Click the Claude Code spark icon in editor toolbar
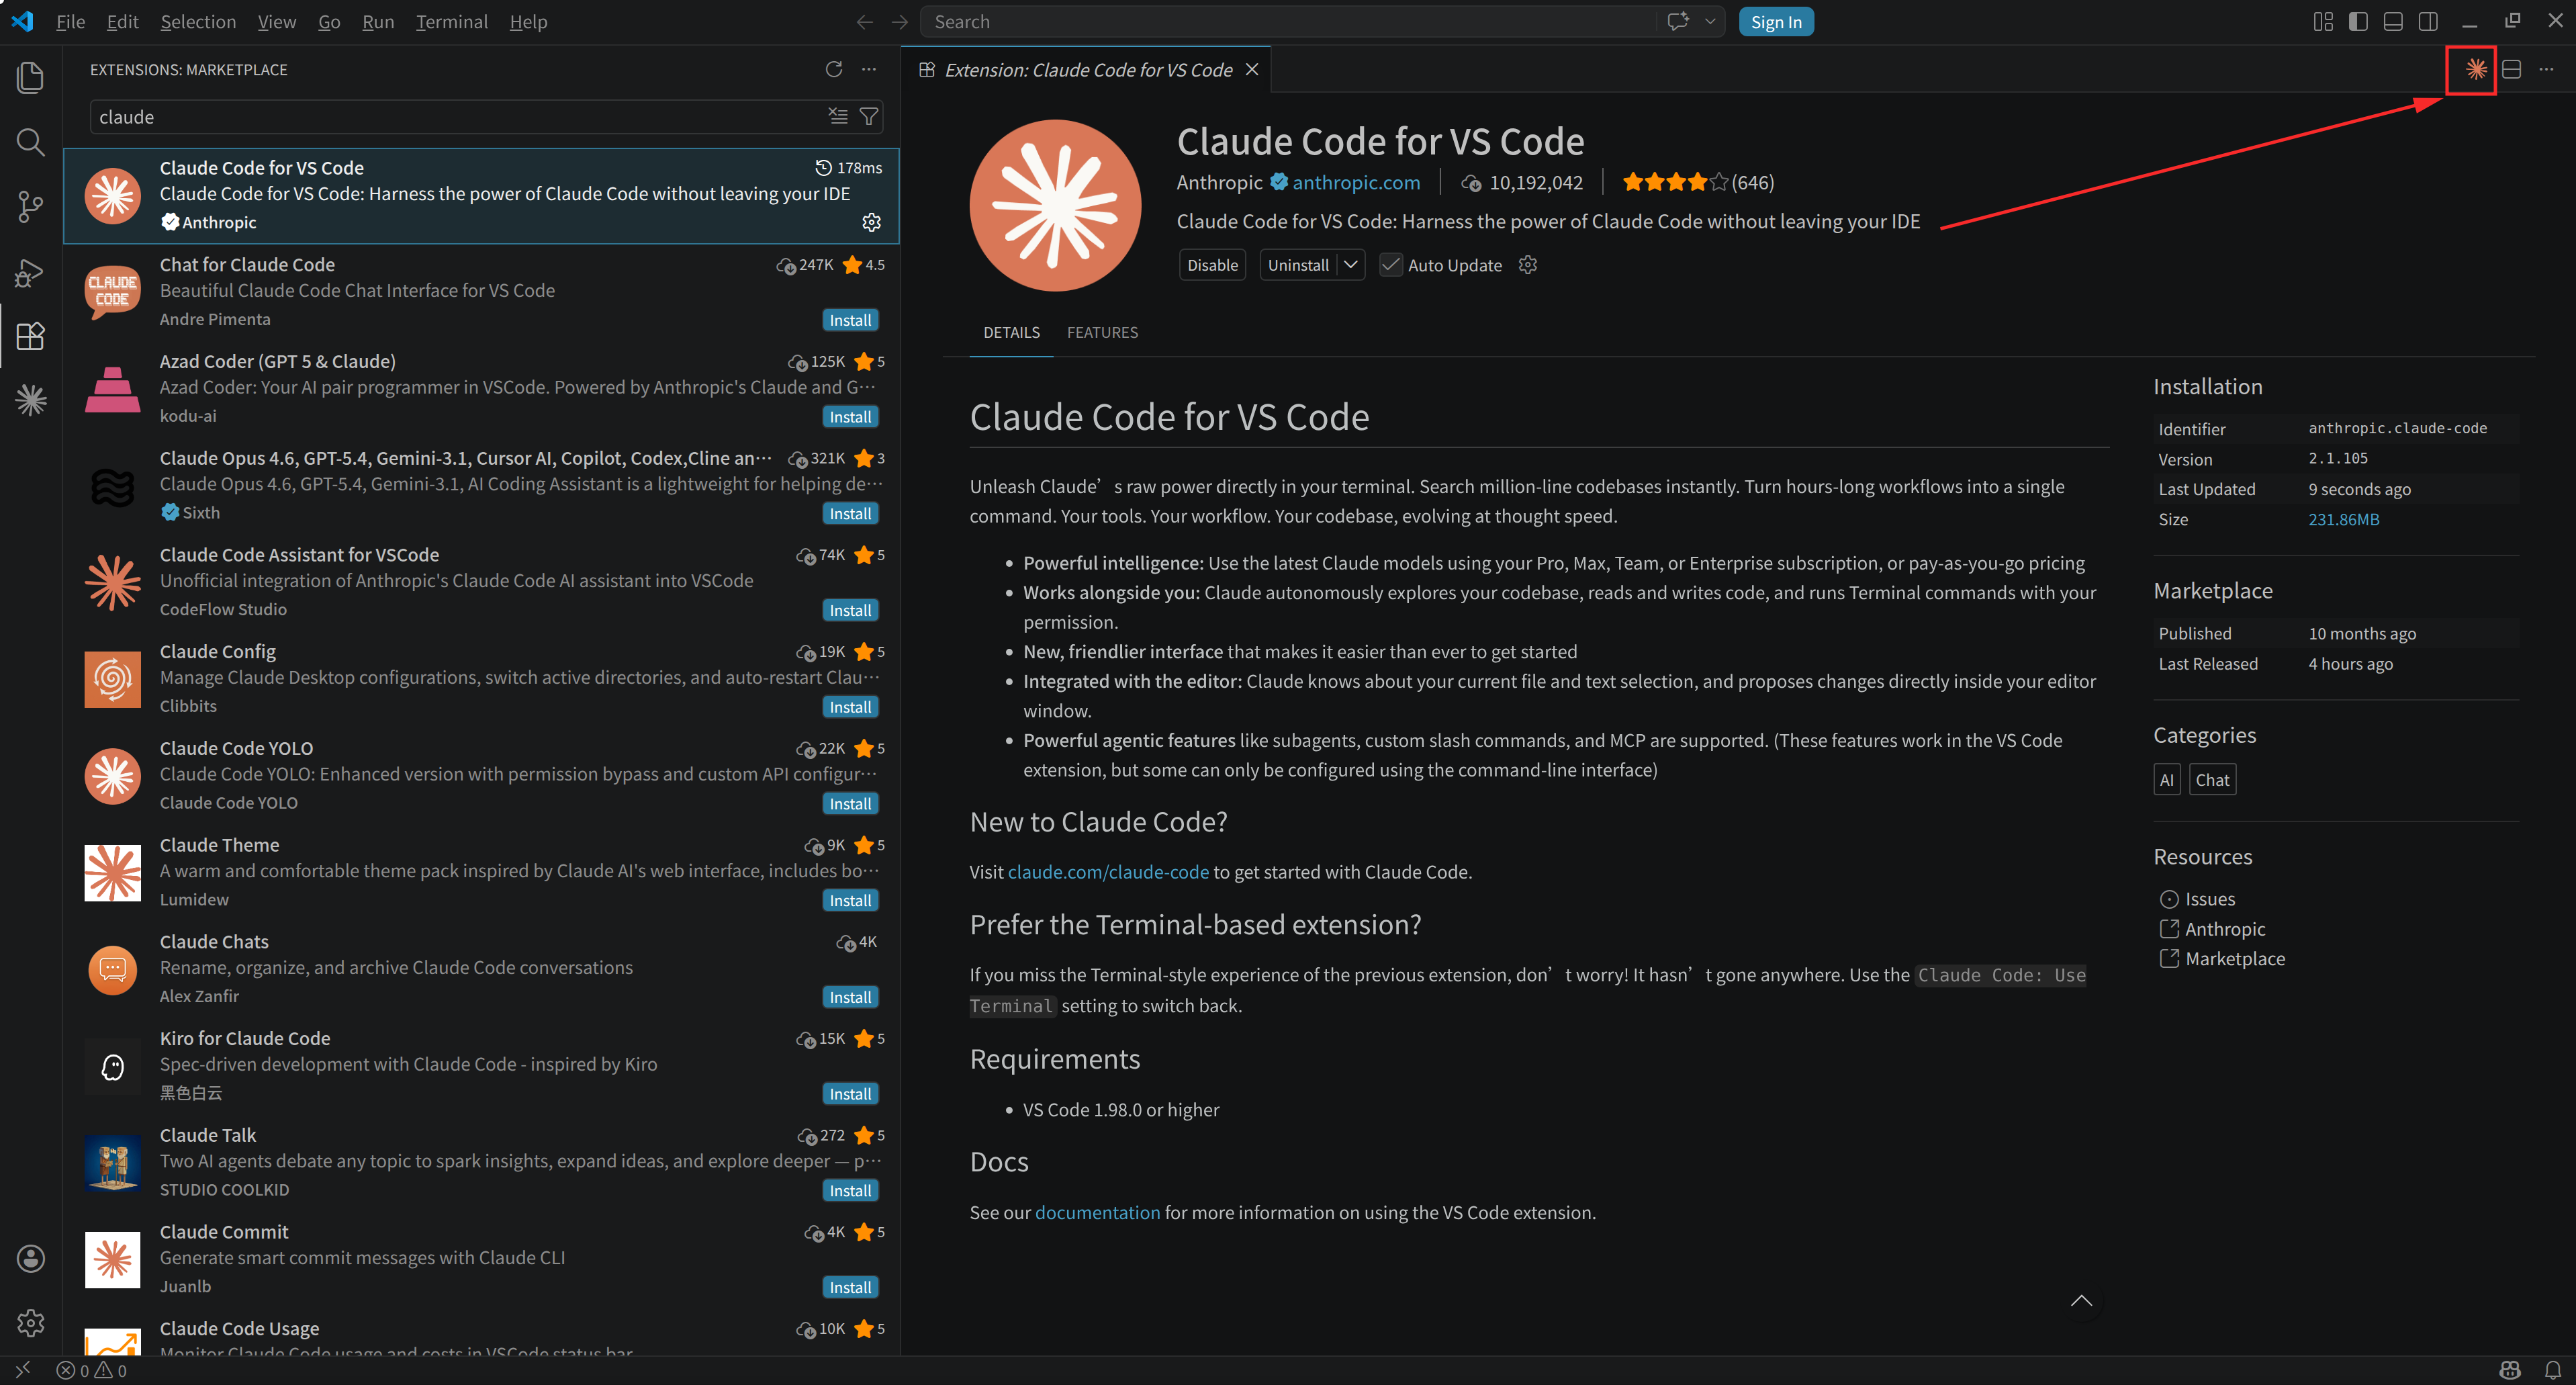Viewport: 2576px width, 1385px height. tap(2476, 69)
